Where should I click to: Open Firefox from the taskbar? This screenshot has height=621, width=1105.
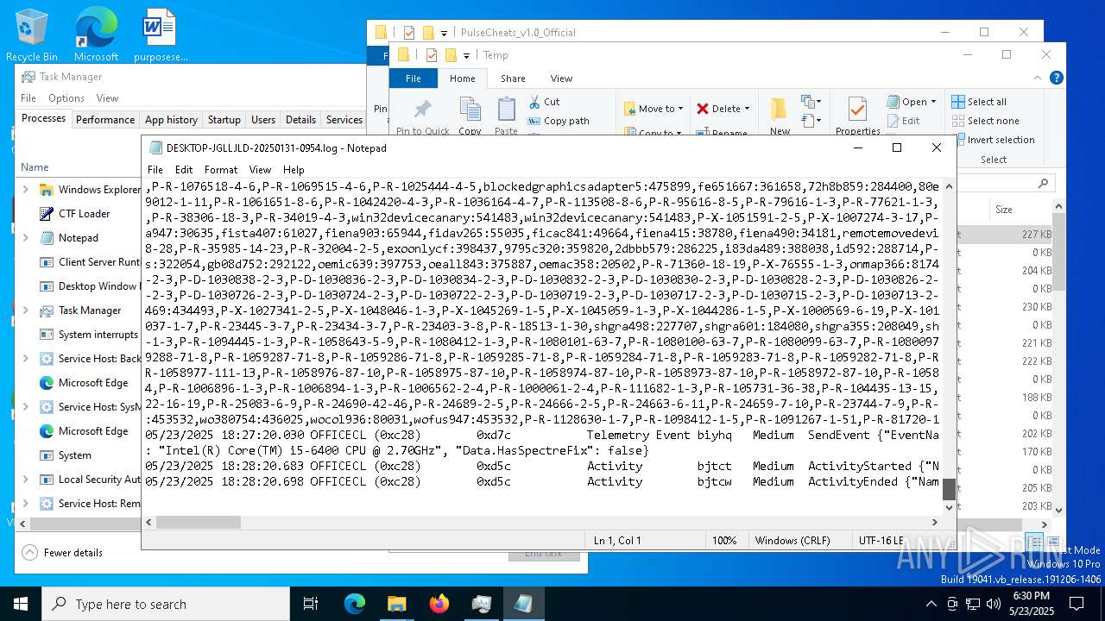pyautogui.click(x=439, y=604)
